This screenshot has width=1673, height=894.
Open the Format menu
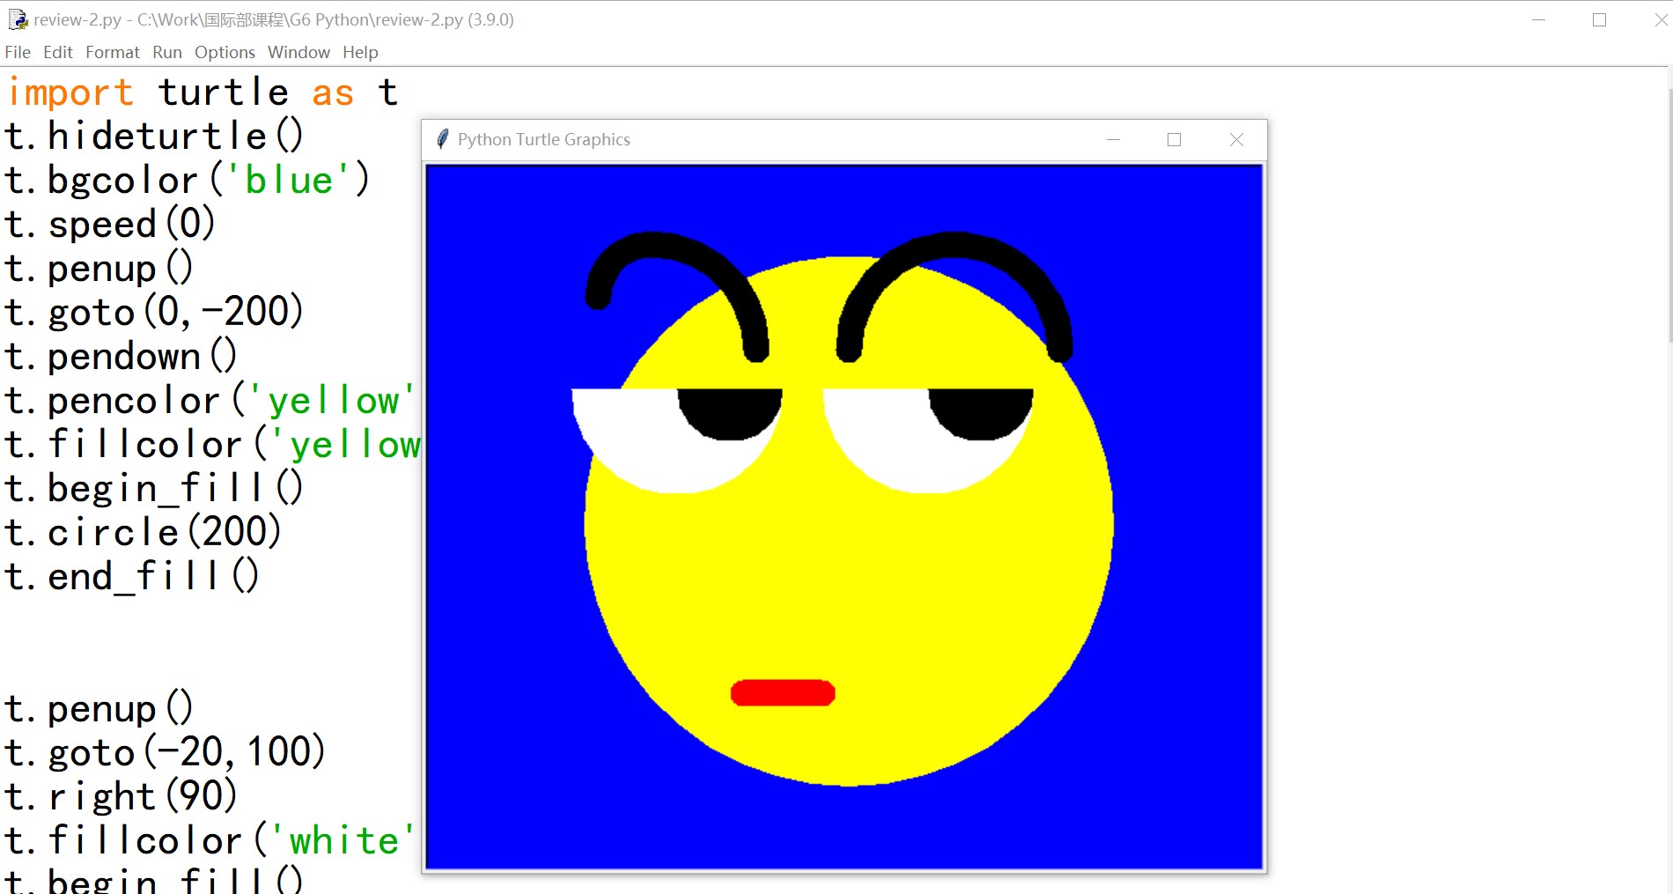pos(112,53)
